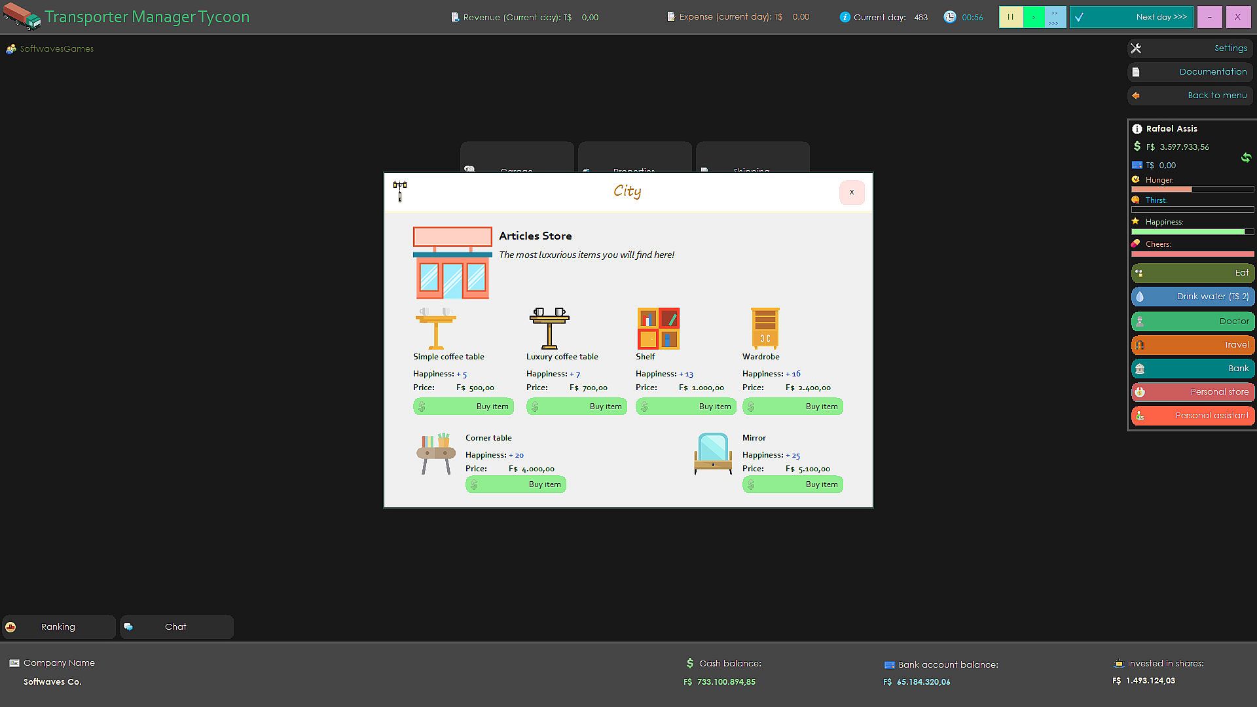Click the Happiness progress bar

coord(1192,232)
